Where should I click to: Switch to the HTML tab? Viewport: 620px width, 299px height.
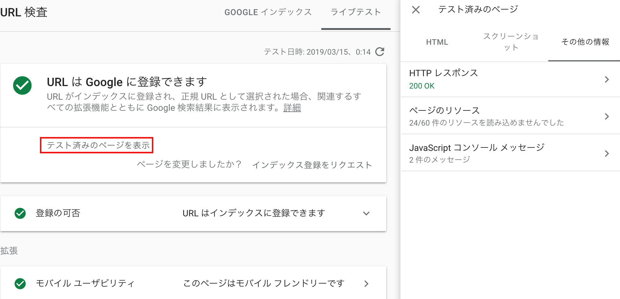point(437,42)
